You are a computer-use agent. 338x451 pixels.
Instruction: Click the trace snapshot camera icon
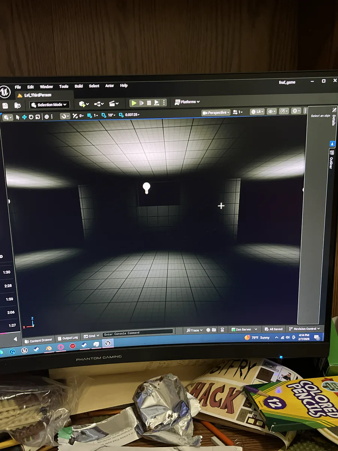pyautogui.click(x=214, y=330)
